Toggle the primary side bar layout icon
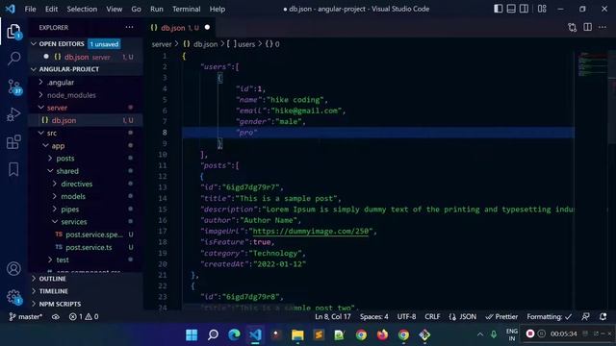616x346 pixels. [499, 9]
